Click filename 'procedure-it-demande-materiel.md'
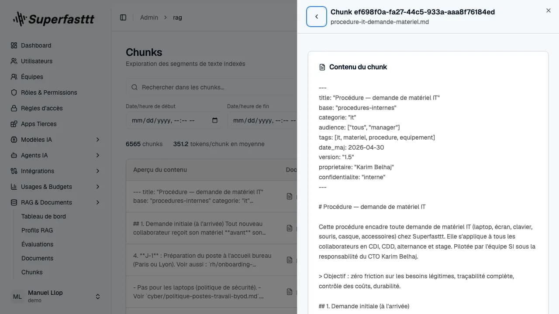Image resolution: width=559 pixels, height=314 pixels. point(380,22)
